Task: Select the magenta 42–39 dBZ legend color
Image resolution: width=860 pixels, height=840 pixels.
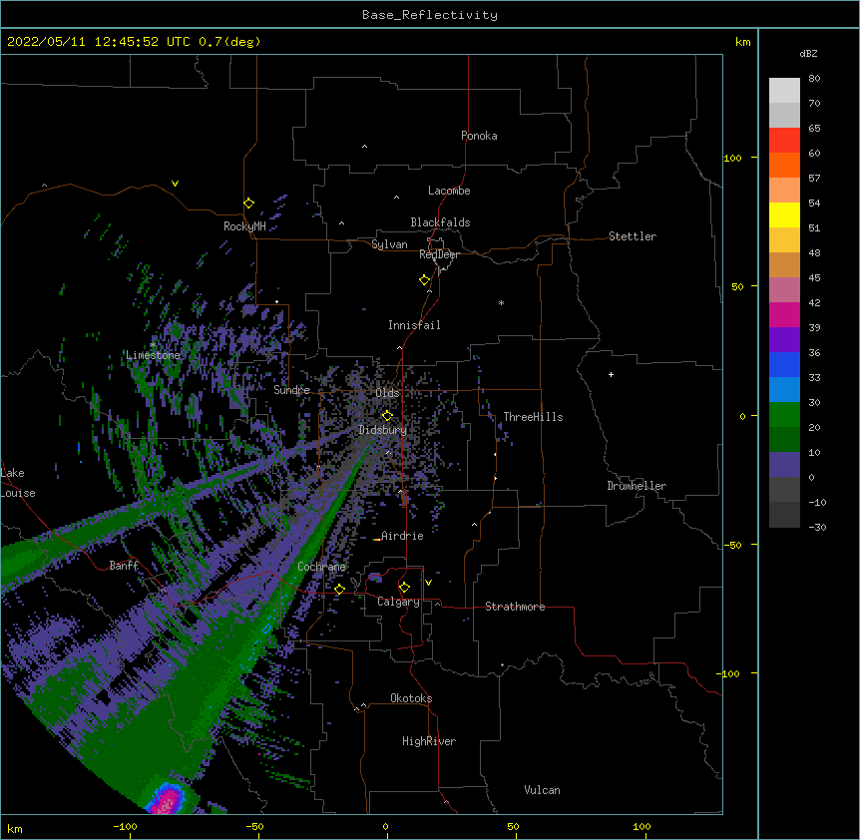Action: [784, 314]
